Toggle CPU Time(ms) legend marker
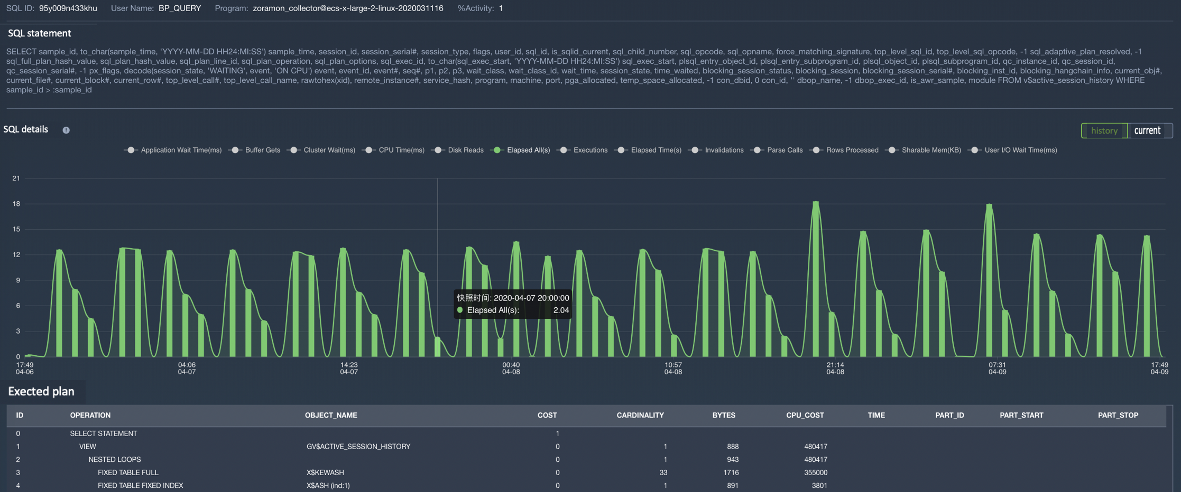Image resolution: width=1181 pixels, height=492 pixels. point(369,150)
